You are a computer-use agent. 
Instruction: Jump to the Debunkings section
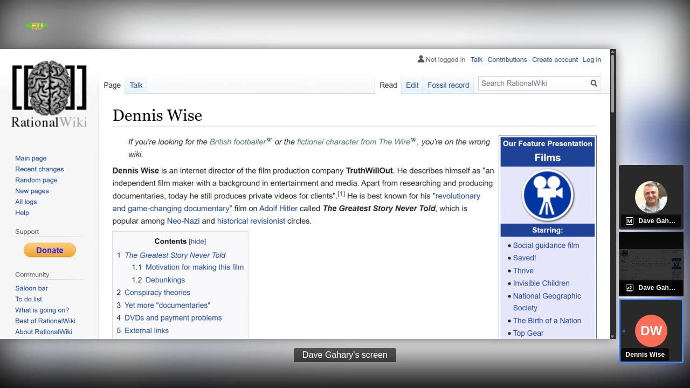click(x=165, y=280)
